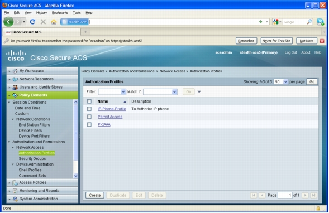Close the password notification bar

(322, 41)
